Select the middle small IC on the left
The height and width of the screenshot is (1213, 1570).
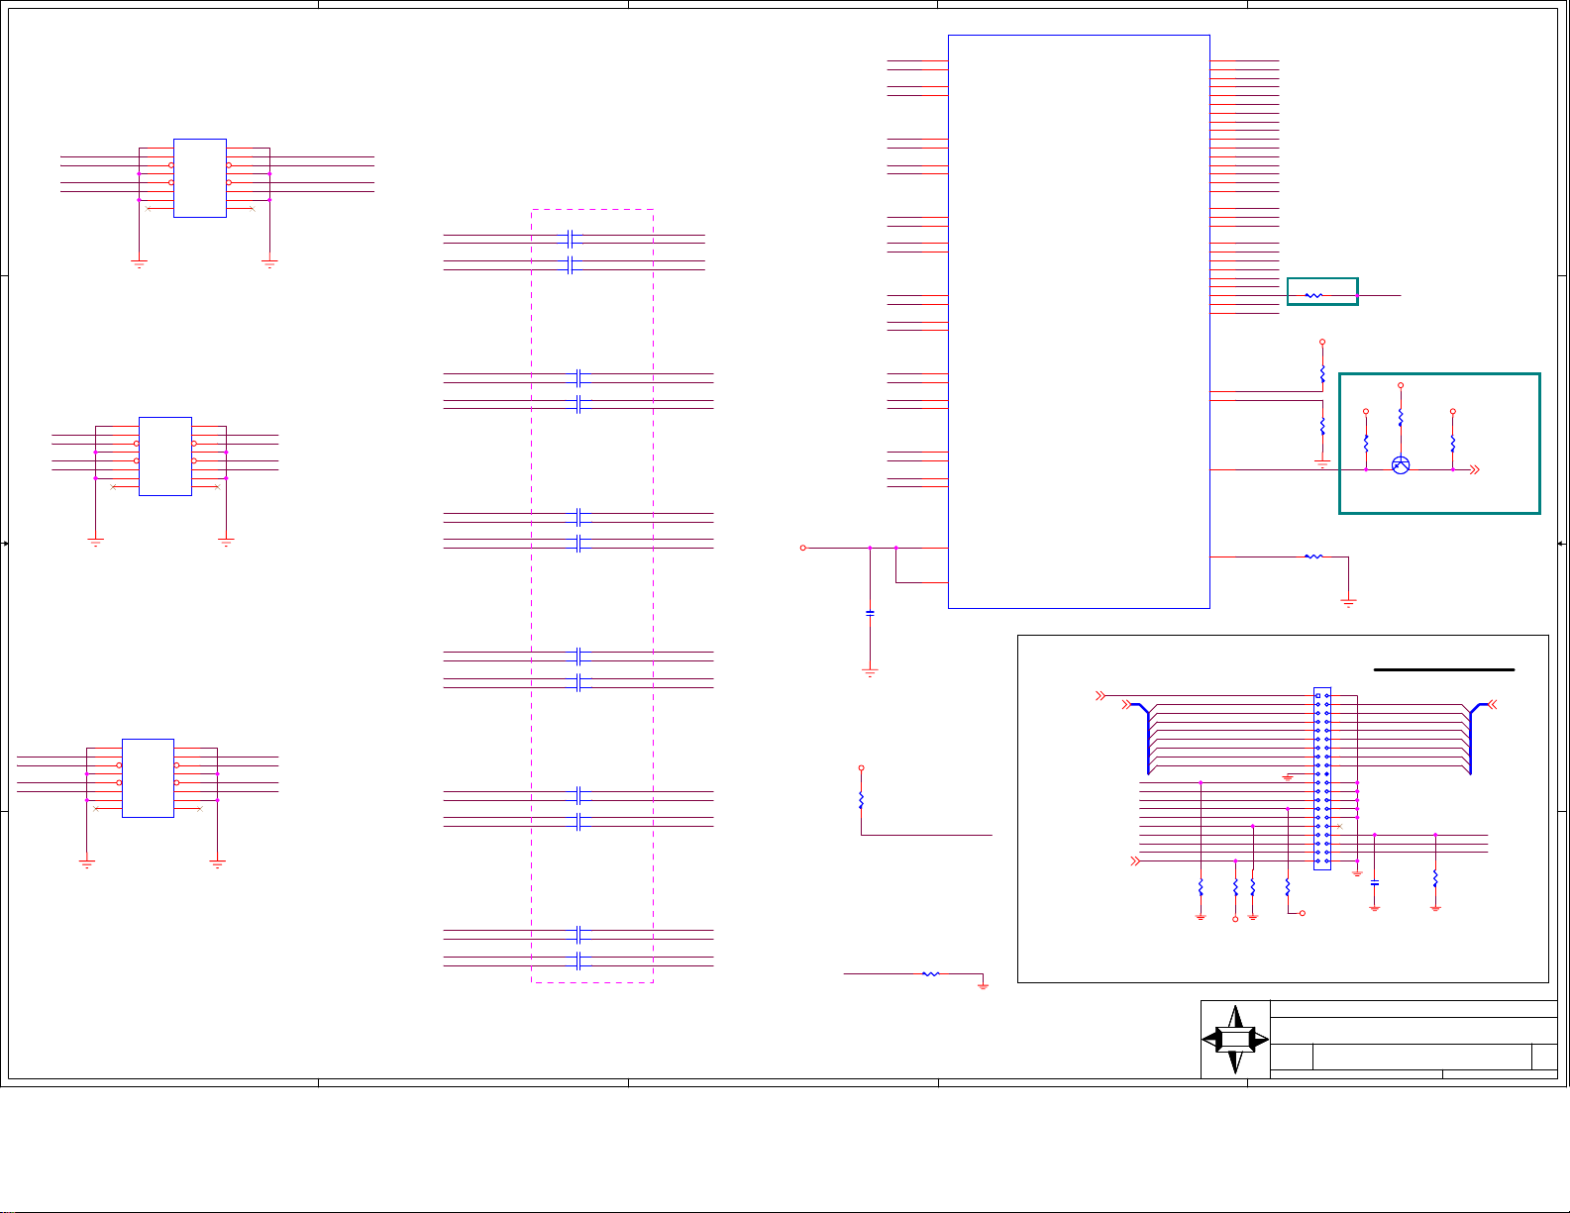click(x=165, y=456)
